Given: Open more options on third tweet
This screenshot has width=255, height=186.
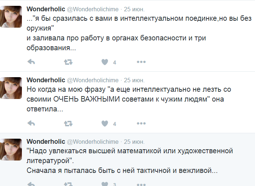Looking at the screenshot, I should (x=141, y=185).
